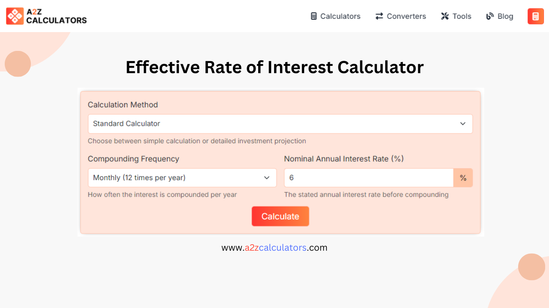The width and height of the screenshot is (549, 308).
Task: Click the chevron on the Calculation Method dropdown
Action: point(463,124)
